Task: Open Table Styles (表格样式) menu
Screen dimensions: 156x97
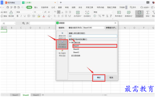Action: [129, 14]
